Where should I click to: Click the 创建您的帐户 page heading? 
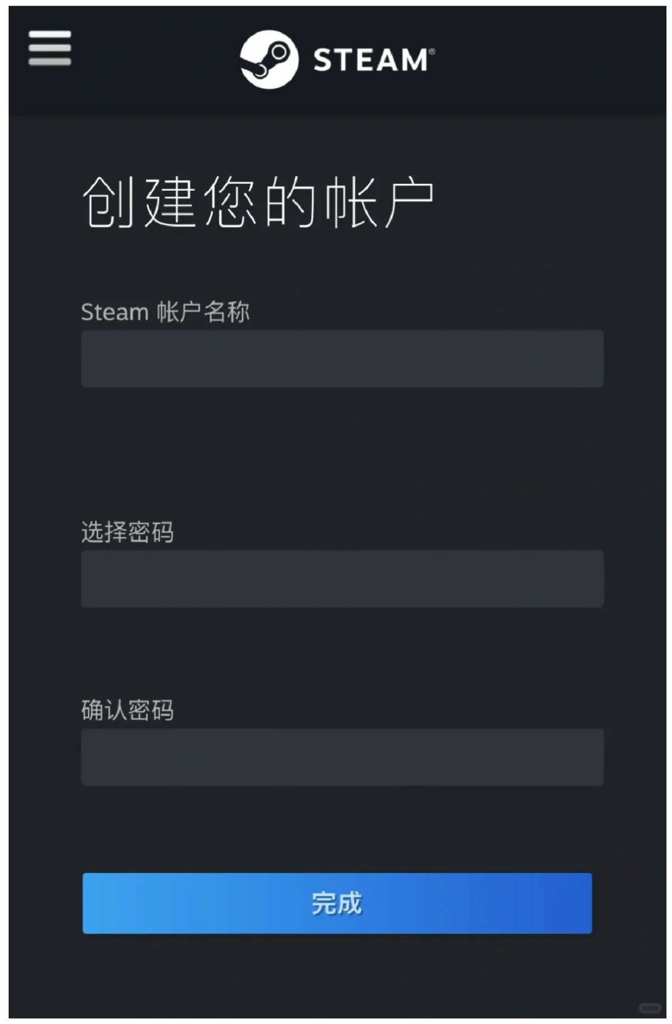[258, 202]
